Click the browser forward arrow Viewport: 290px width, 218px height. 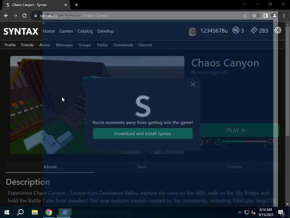click(x=15, y=16)
